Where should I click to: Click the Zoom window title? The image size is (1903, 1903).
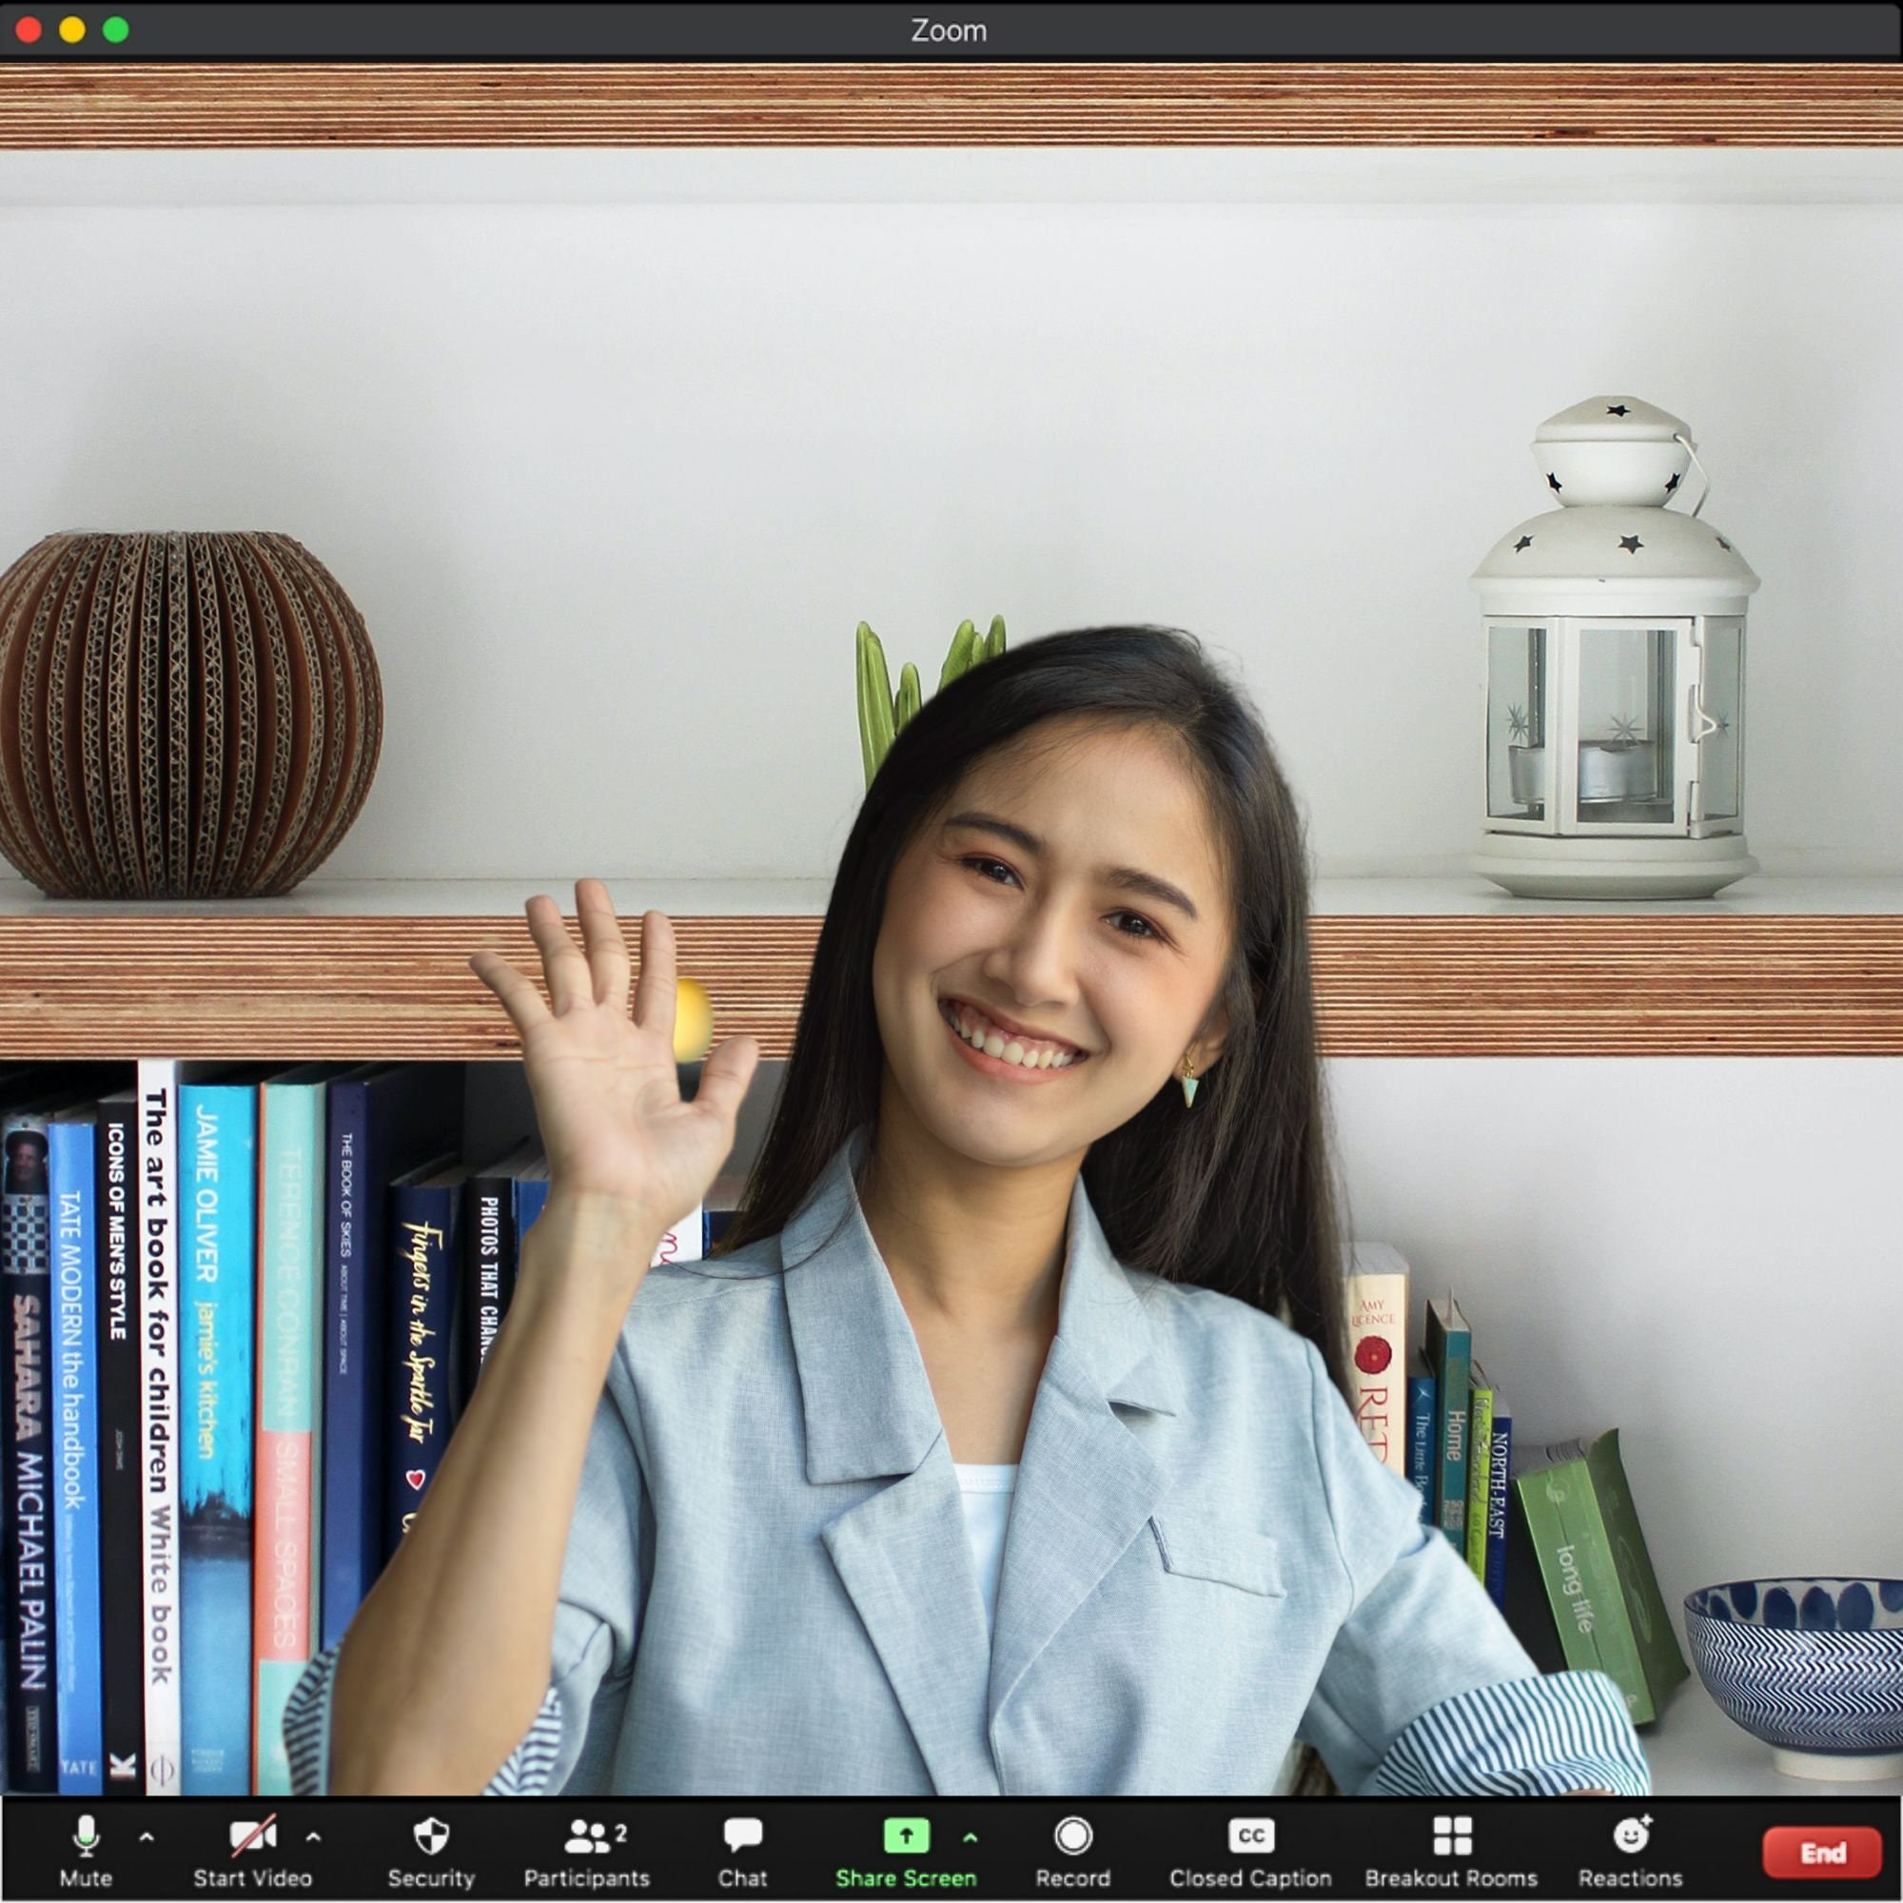pyautogui.click(x=951, y=30)
